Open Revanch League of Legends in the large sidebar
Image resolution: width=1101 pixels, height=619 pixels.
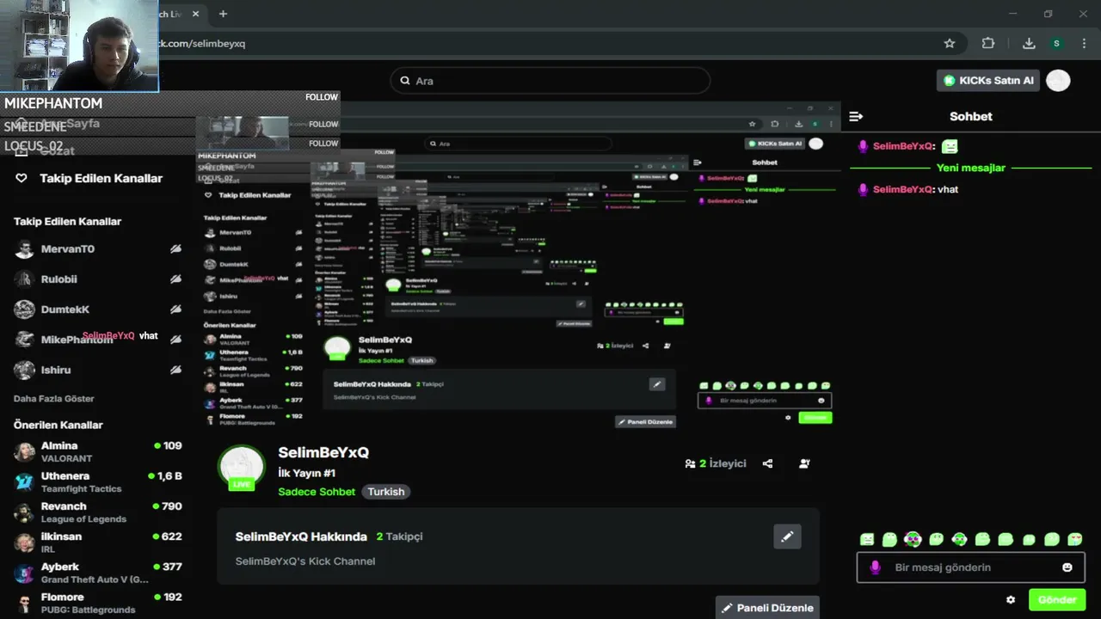(x=98, y=512)
